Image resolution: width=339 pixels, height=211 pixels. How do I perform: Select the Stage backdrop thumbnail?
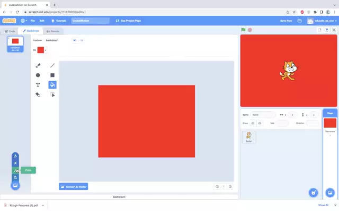coord(330,123)
